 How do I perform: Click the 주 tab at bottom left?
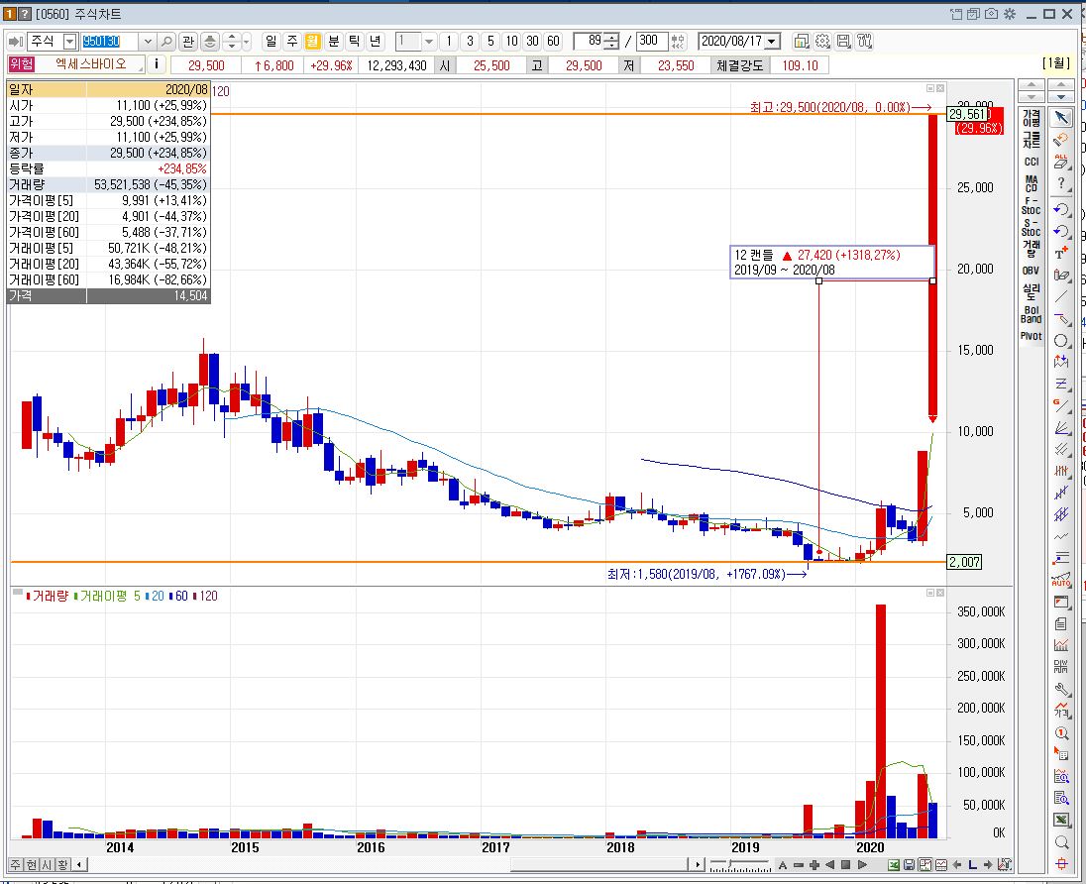point(15,864)
